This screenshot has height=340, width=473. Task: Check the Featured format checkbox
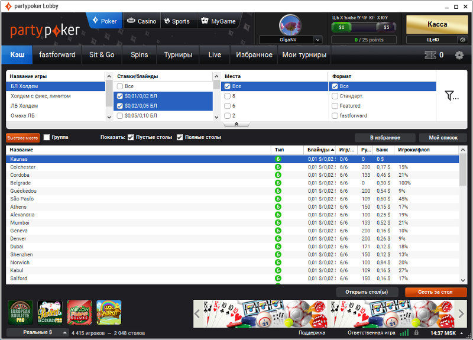pos(335,106)
